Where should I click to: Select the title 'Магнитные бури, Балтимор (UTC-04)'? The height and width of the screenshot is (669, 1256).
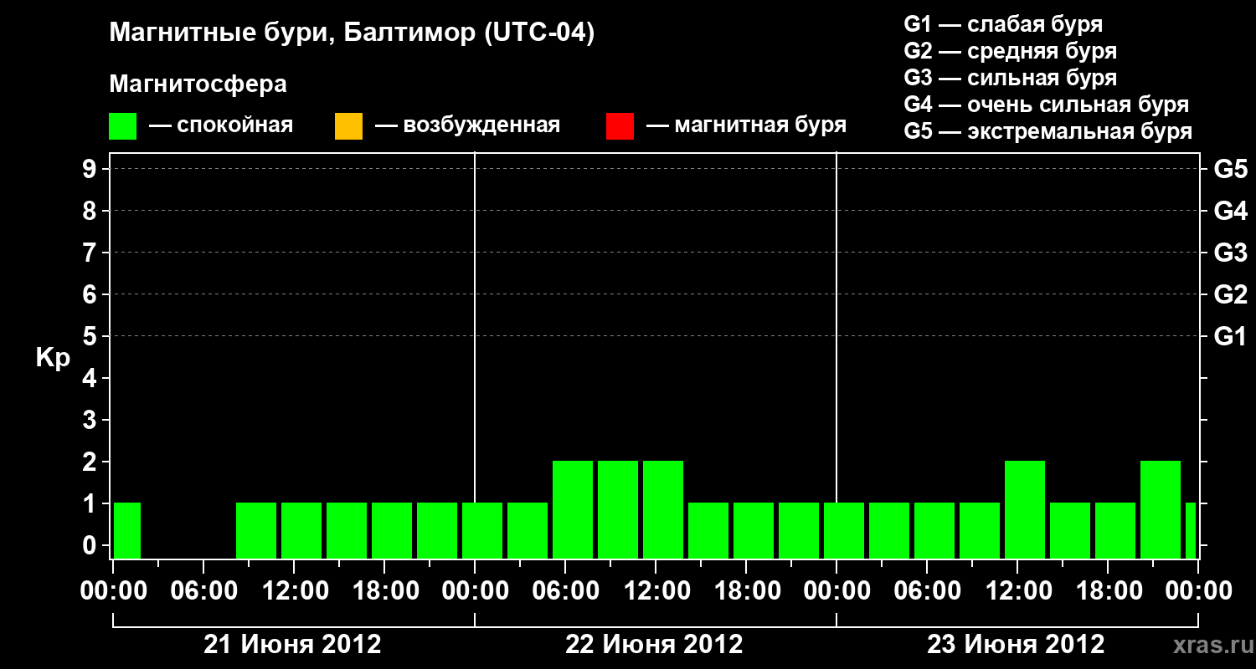tap(352, 33)
